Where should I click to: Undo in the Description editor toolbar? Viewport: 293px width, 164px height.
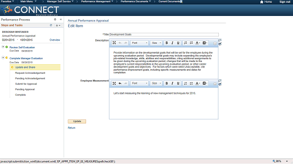[120, 43]
